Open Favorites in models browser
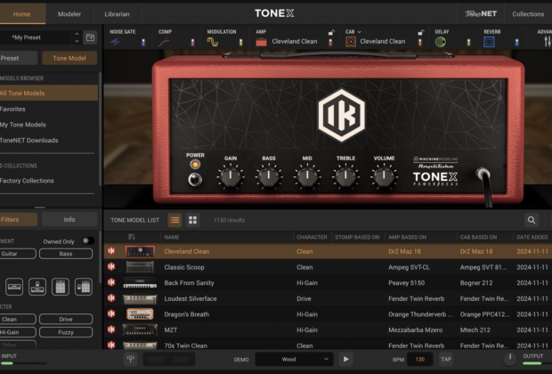 (x=49, y=109)
